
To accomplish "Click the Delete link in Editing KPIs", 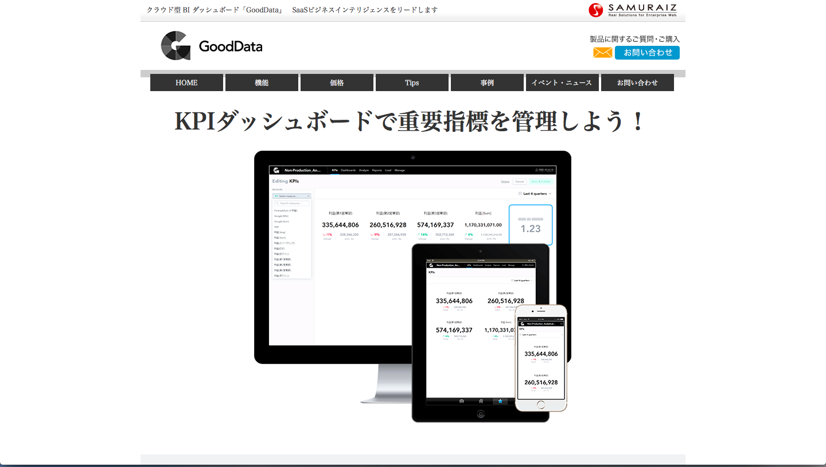I will point(505,181).
